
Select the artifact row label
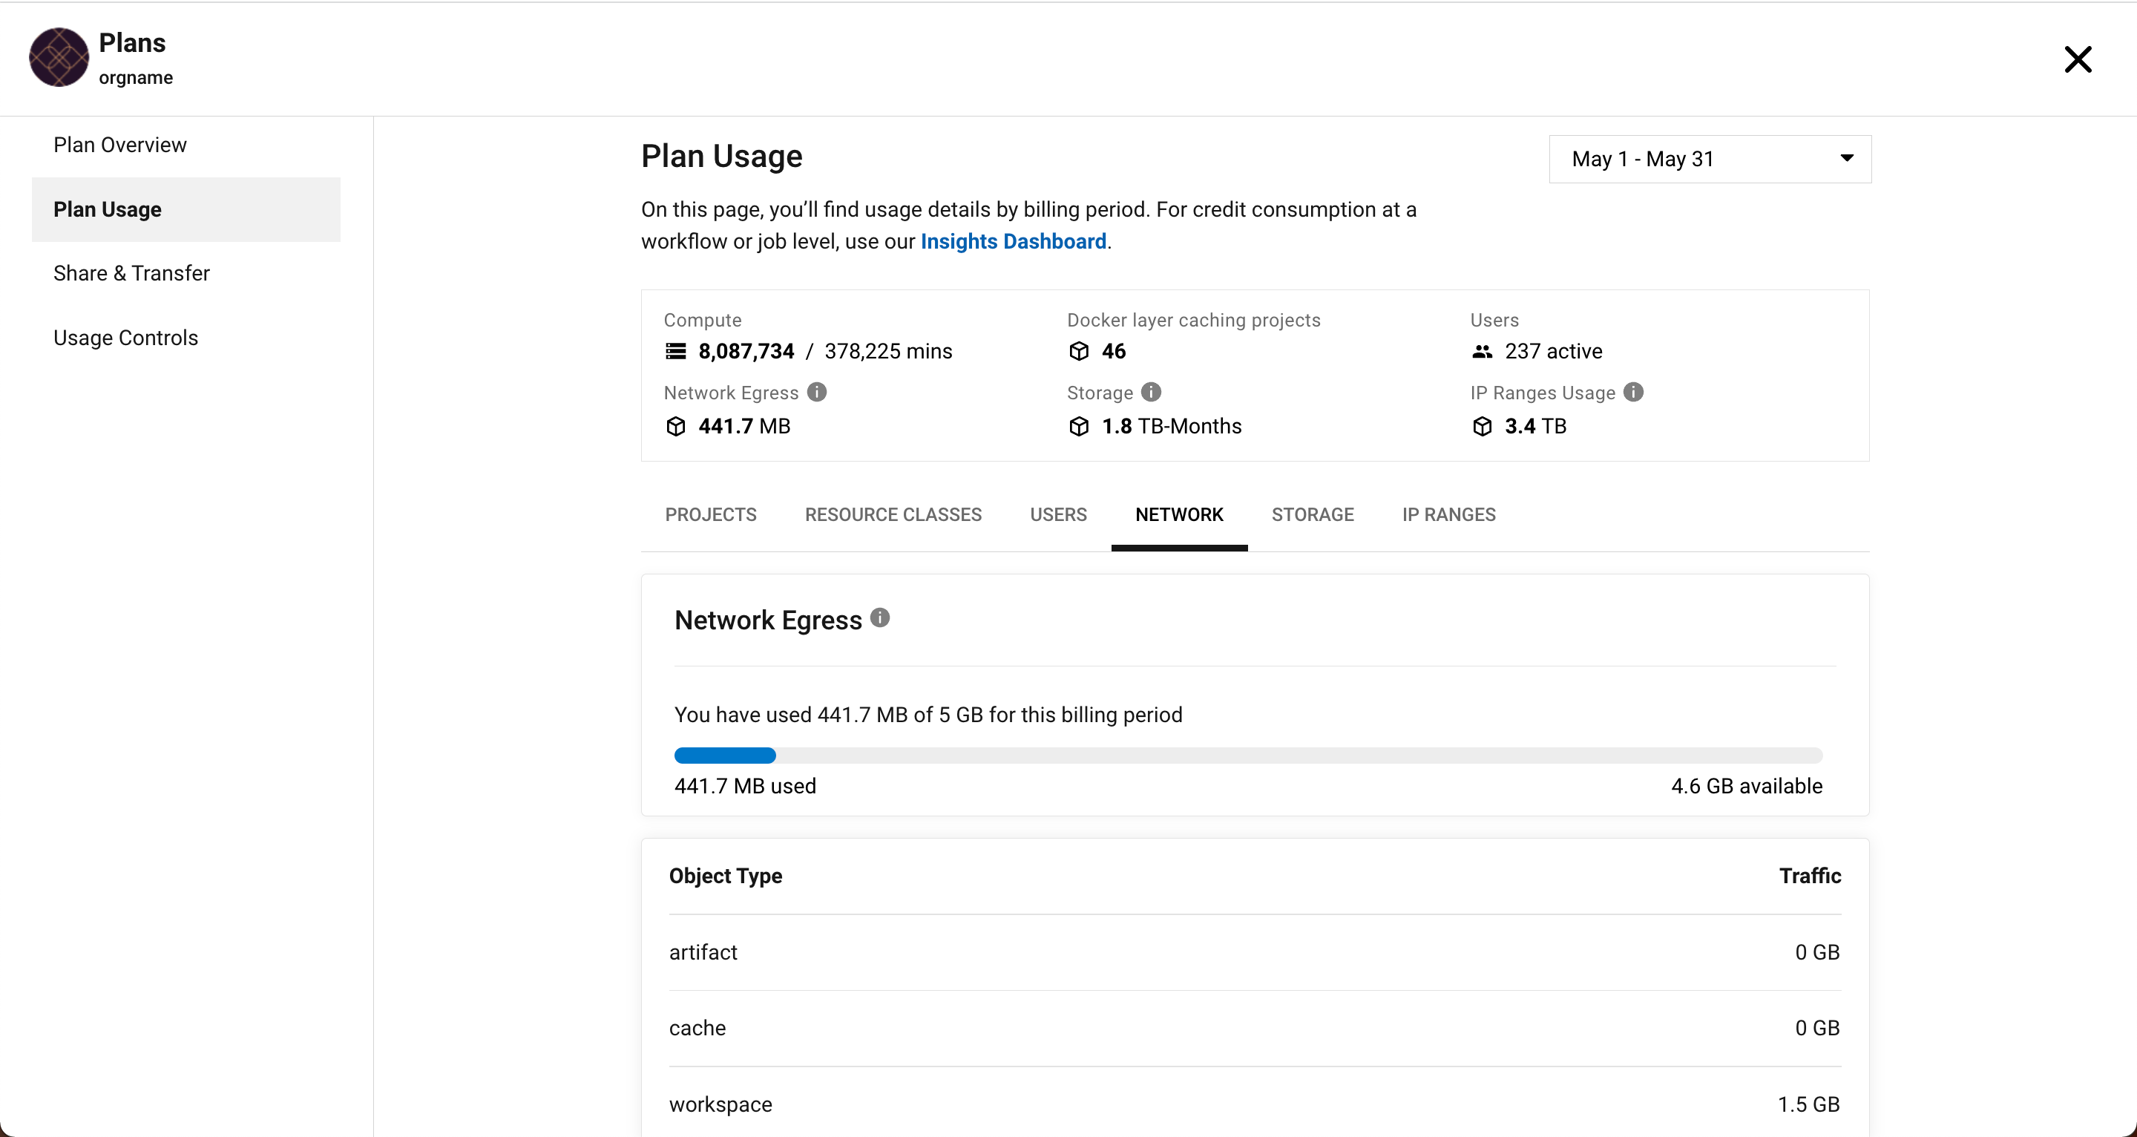(703, 953)
